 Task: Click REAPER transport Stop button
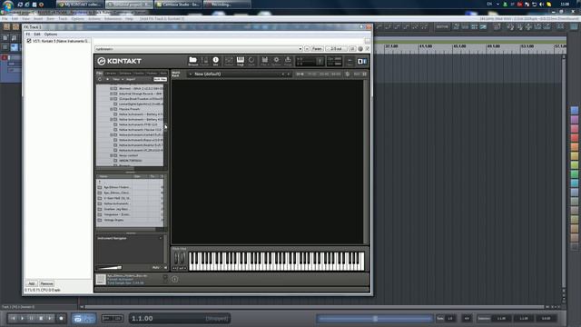coord(41,318)
